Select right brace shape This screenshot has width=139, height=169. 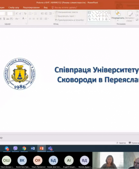click(x=103, y=19)
